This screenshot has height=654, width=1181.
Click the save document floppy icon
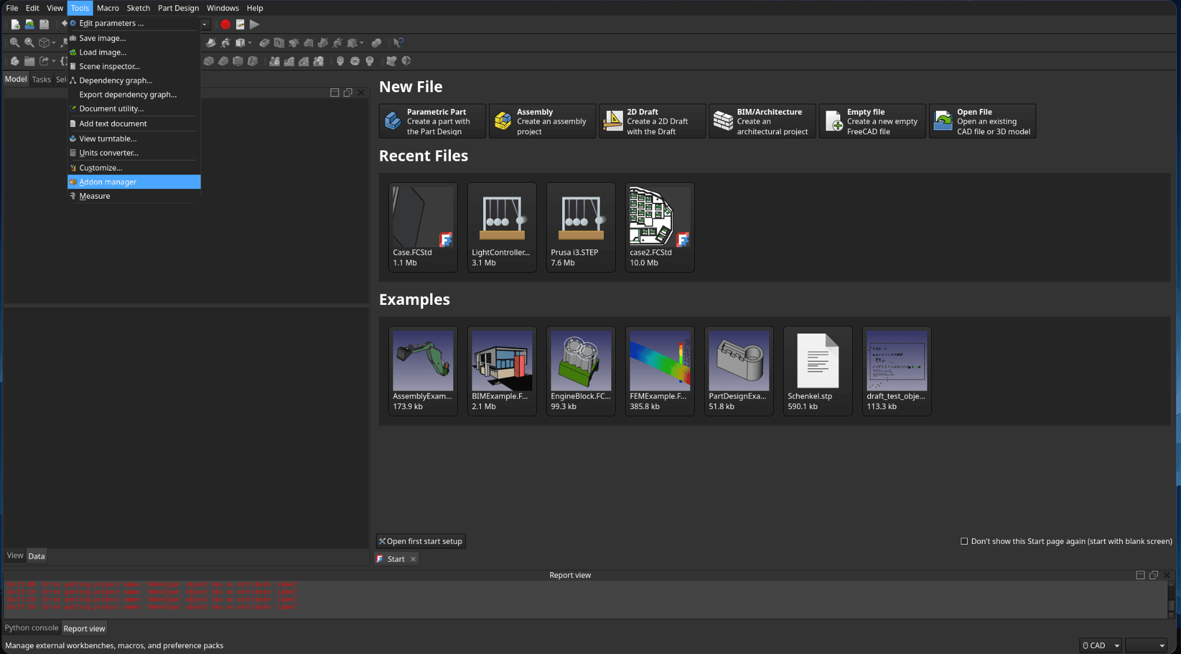pyautogui.click(x=44, y=24)
